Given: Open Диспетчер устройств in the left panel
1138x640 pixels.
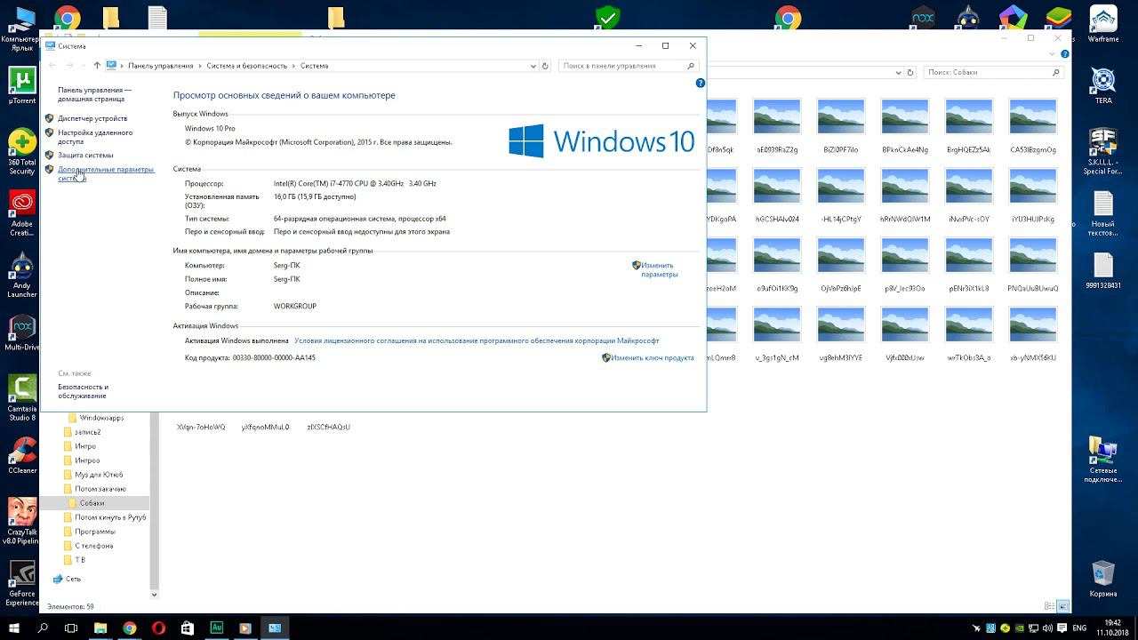Looking at the screenshot, I should [92, 118].
